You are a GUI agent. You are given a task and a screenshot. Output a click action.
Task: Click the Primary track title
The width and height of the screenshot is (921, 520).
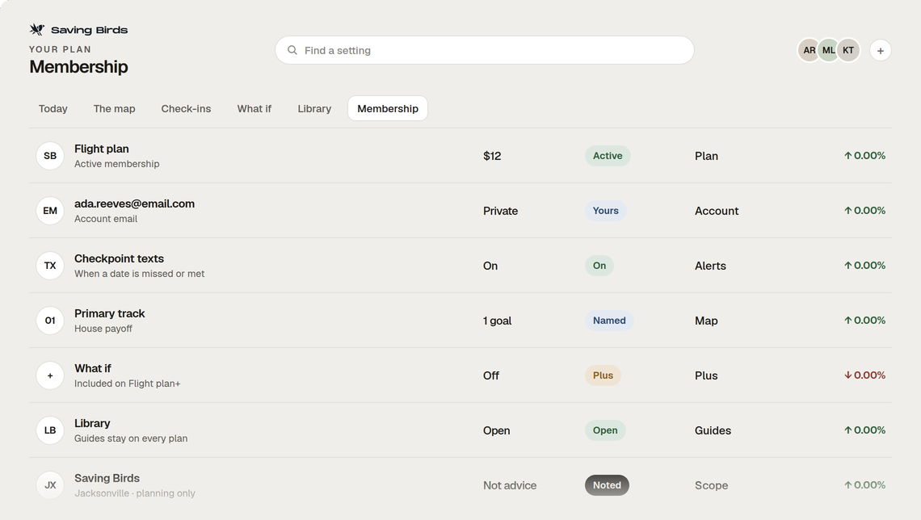(x=110, y=313)
